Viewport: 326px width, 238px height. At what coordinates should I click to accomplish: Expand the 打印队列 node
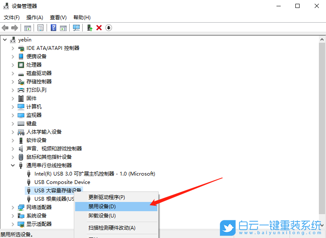point(13,90)
